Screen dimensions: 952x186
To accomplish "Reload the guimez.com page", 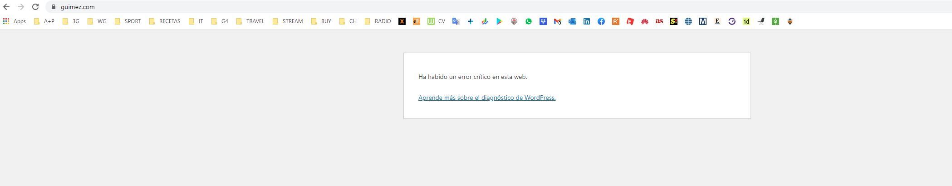I will click(x=35, y=7).
